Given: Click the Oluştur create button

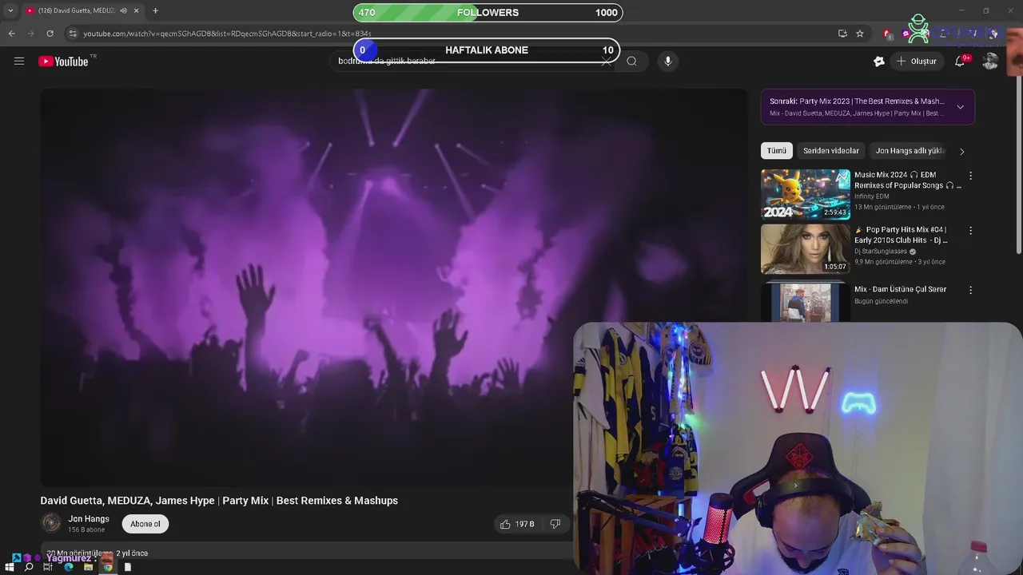Looking at the screenshot, I should [x=916, y=61].
